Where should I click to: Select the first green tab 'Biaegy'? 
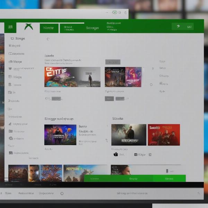[49, 28]
